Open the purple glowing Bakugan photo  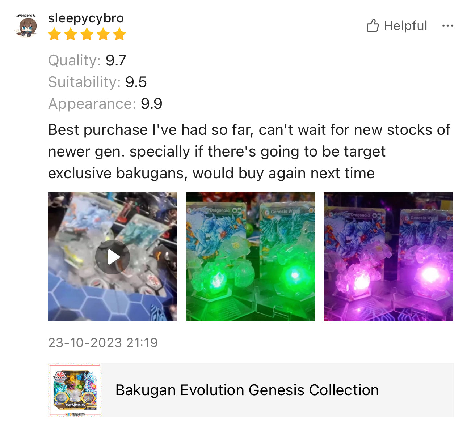pos(388,257)
